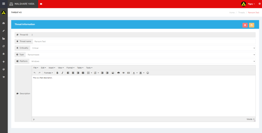
Task: Expand the Type dropdown showing Ransomware
Action: click(140, 55)
